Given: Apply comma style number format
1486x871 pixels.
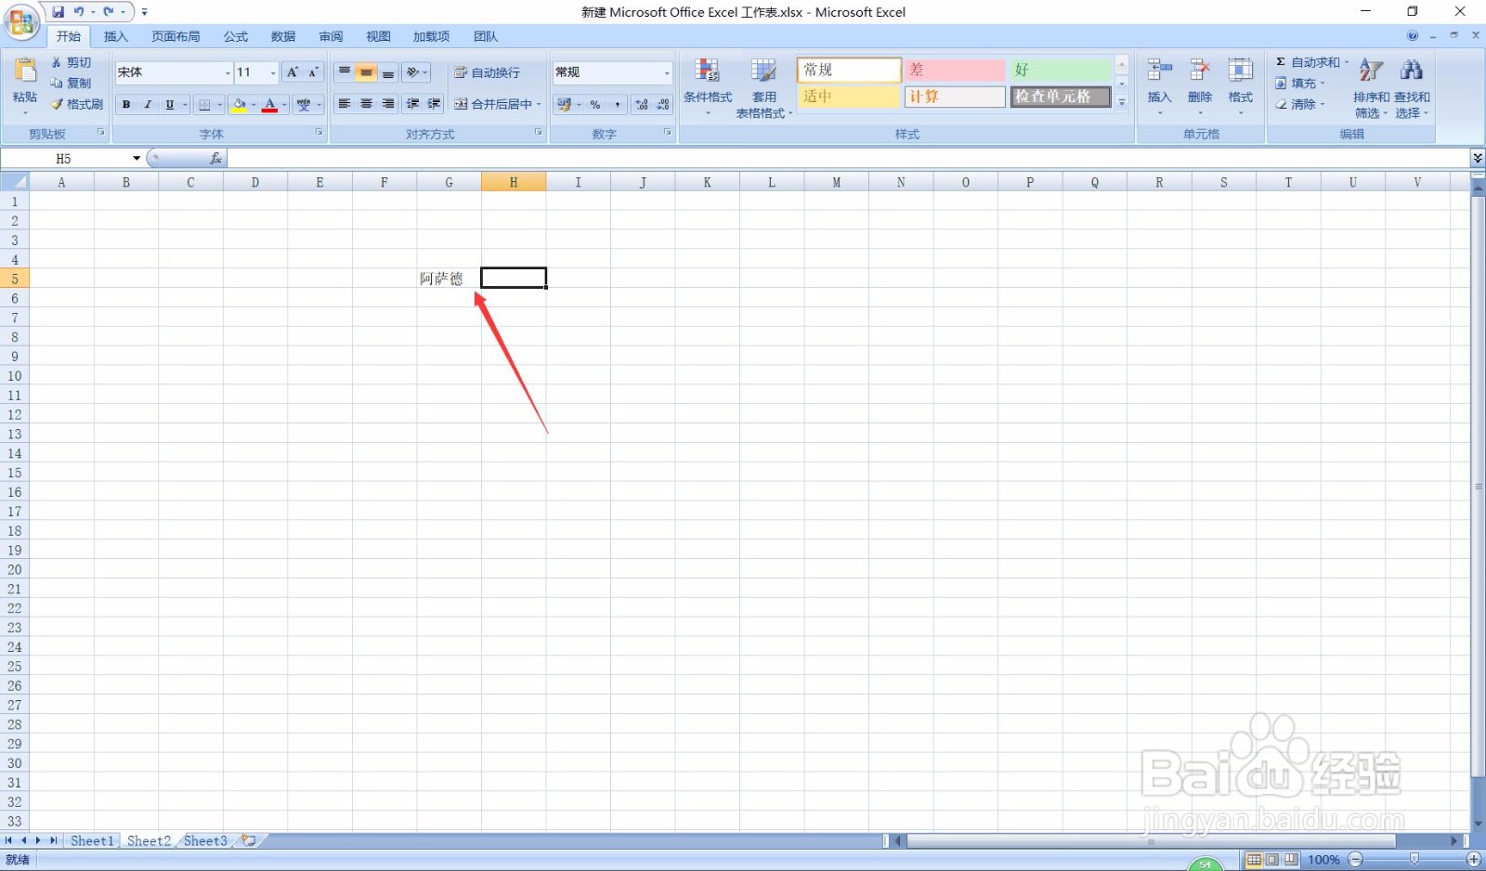Looking at the screenshot, I should [618, 105].
